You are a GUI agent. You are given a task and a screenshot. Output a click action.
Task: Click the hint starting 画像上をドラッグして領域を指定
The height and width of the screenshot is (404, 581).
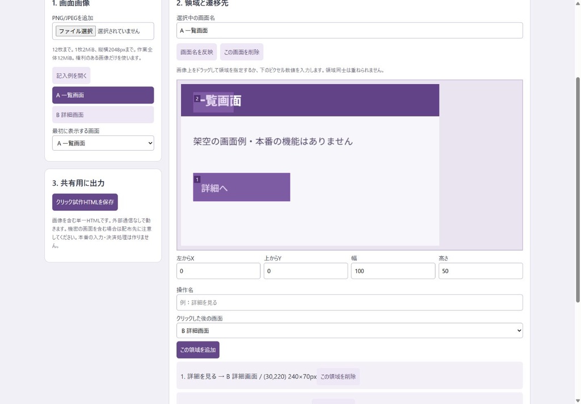(x=280, y=70)
